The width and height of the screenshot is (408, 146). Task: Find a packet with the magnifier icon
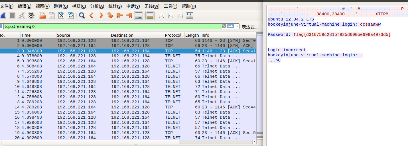pos(82,15)
